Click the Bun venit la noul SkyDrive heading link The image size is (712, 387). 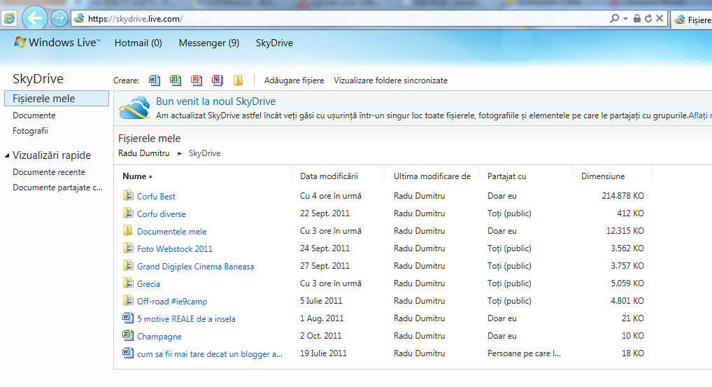[215, 101]
